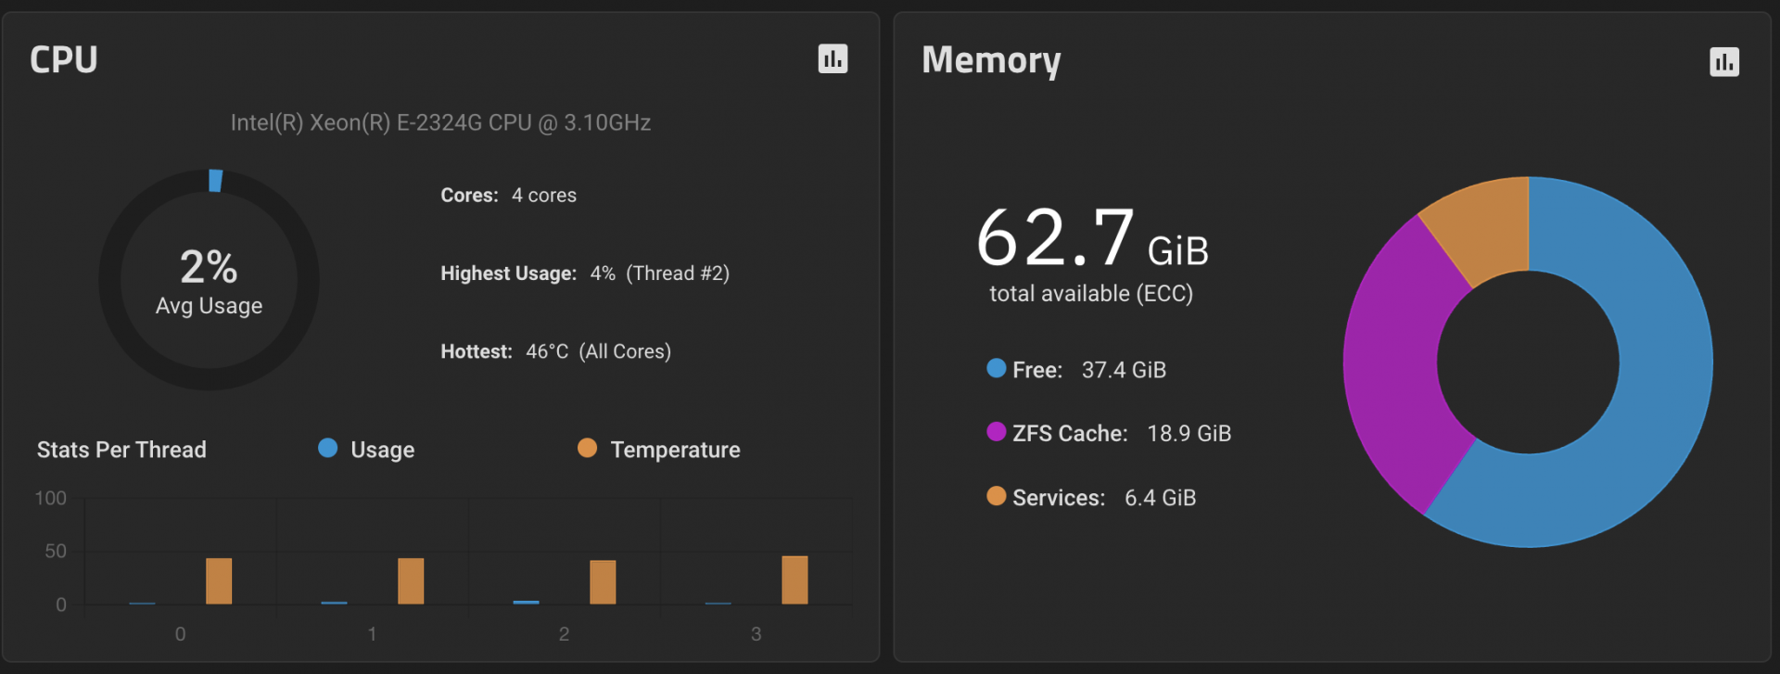Click the blue Usage legend dot
The height and width of the screenshot is (674, 1780).
pyautogui.click(x=327, y=448)
